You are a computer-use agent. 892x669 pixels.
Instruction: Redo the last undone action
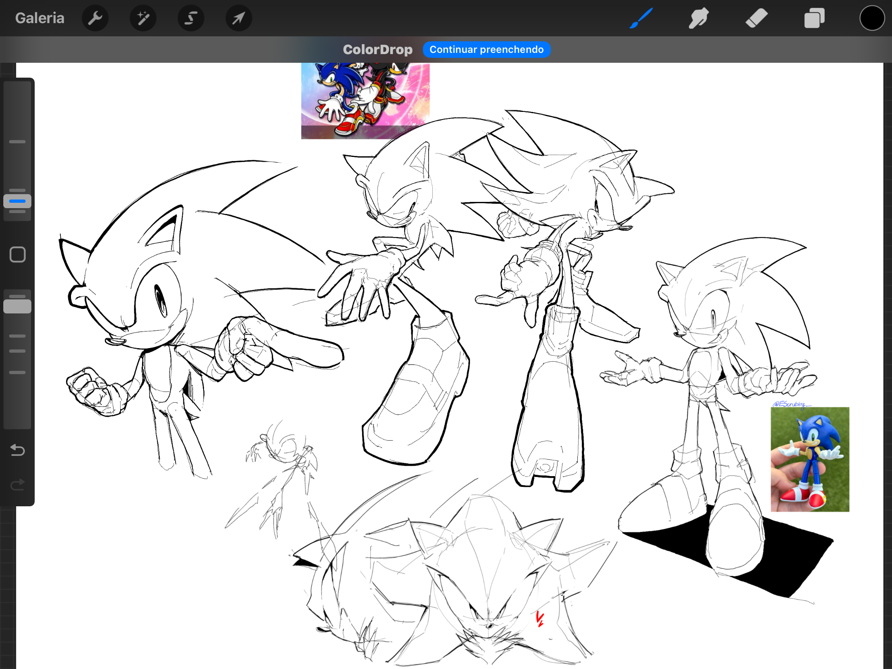point(17,484)
